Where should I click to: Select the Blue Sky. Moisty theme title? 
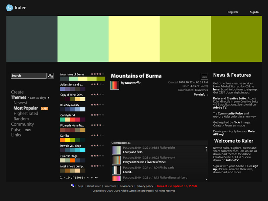[x=70, y=105]
